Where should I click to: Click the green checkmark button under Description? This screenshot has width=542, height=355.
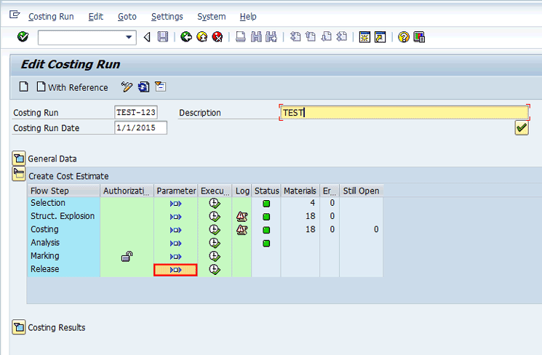tap(521, 128)
